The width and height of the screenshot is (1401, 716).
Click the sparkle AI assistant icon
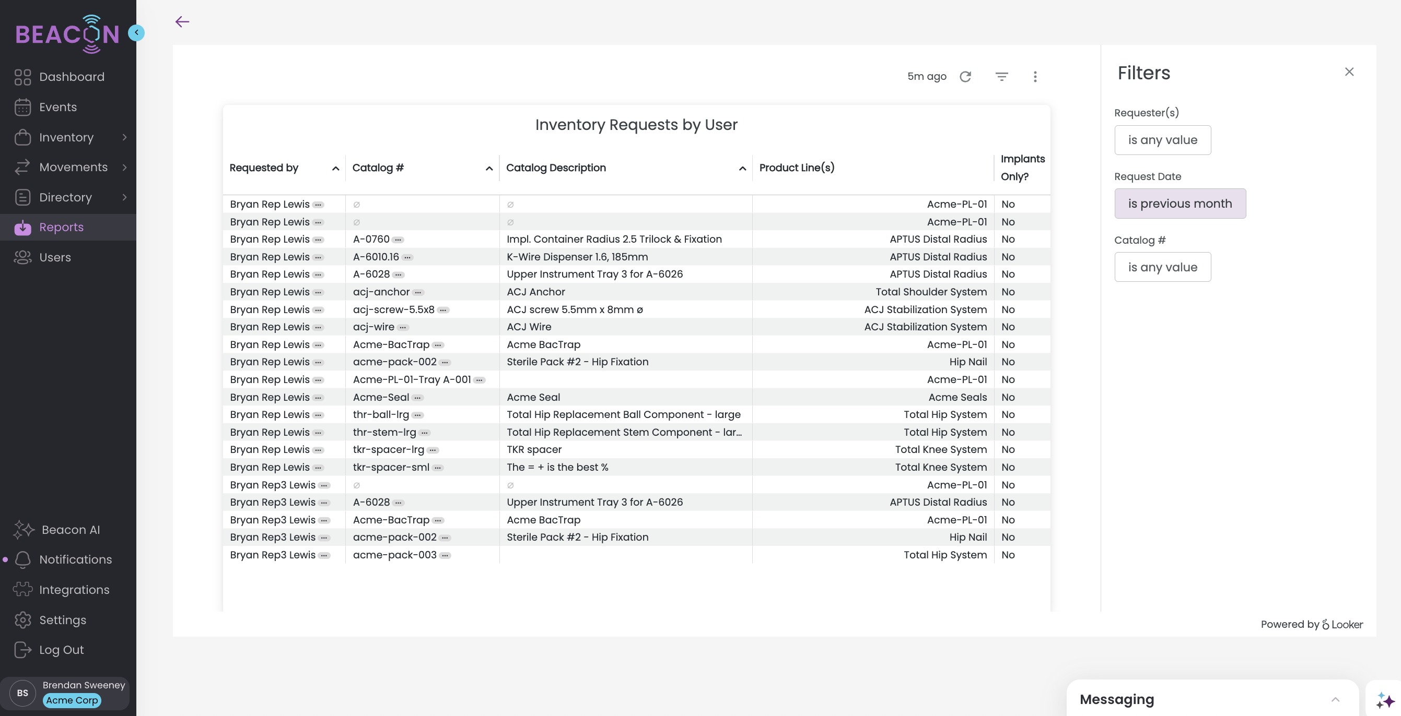pos(1385,700)
